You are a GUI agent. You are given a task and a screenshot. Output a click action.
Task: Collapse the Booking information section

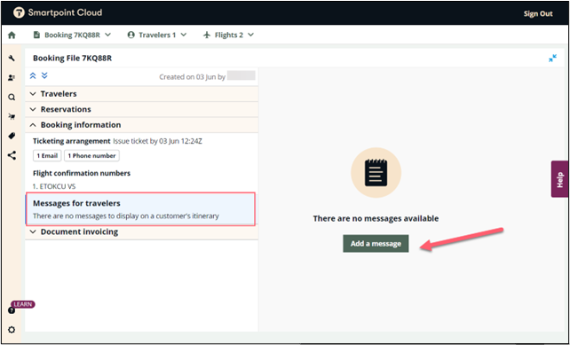point(141,125)
